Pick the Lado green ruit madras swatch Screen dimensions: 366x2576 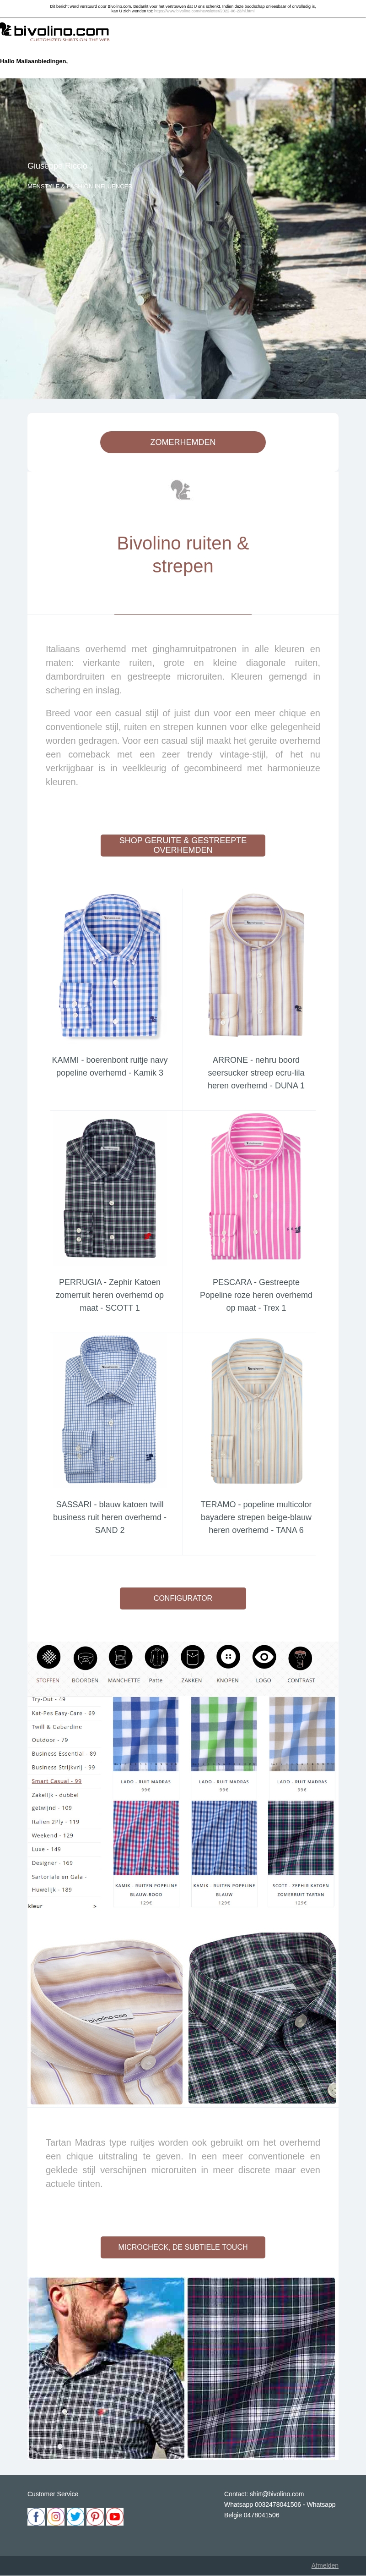click(x=223, y=1734)
